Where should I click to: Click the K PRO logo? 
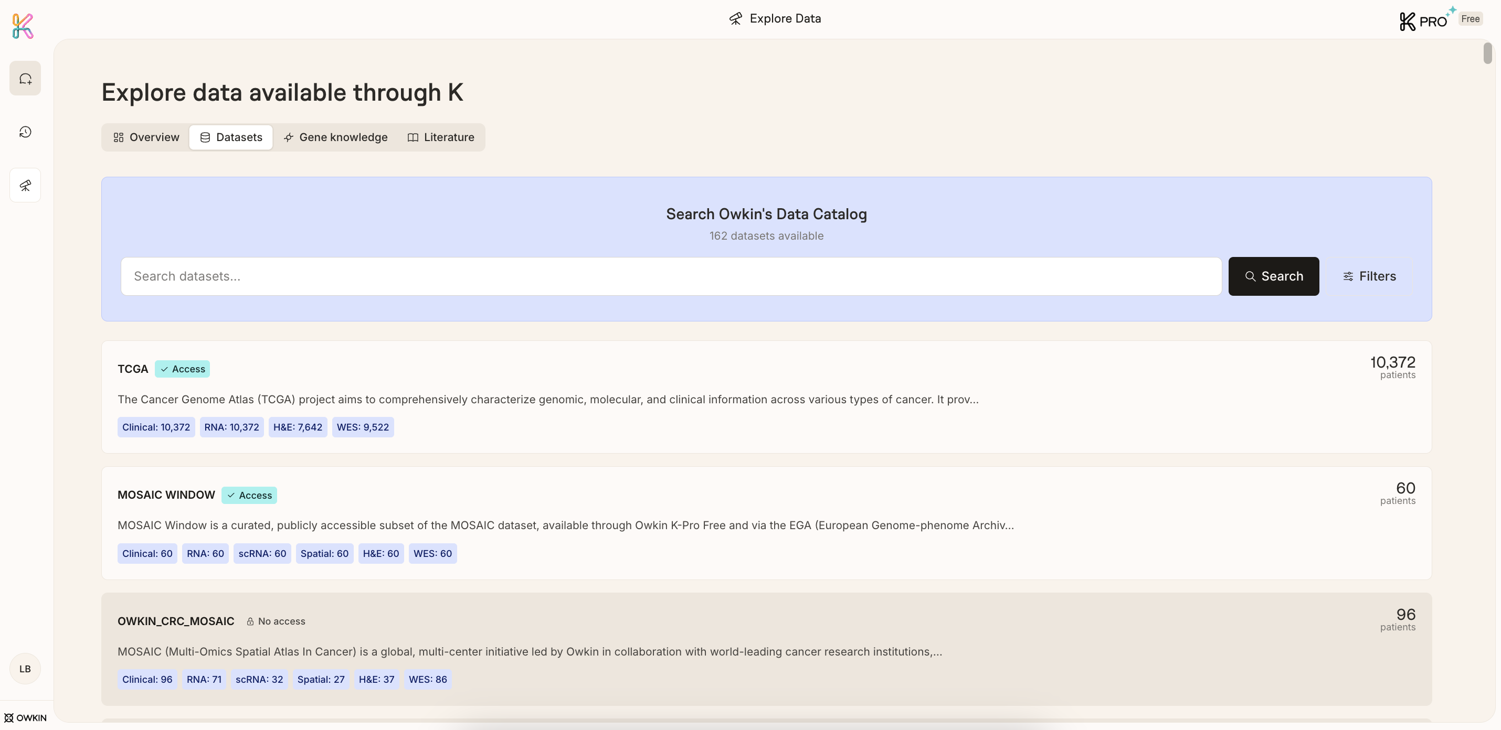(1423, 21)
